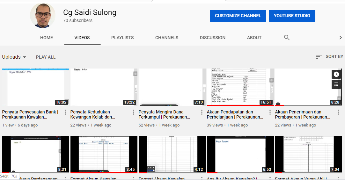Open YouTube Studio button
This screenshot has height=181, width=345.
point(292,16)
